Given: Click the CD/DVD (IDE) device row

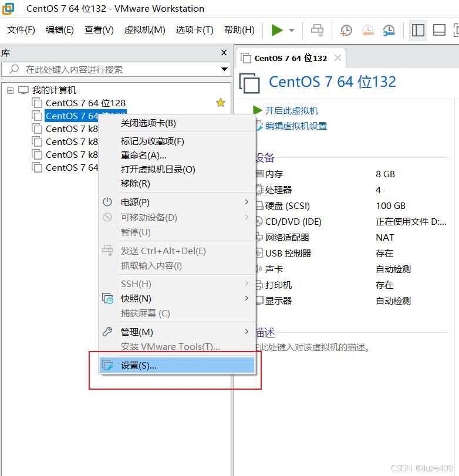Looking at the screenshot, I should tap(352, 222).
